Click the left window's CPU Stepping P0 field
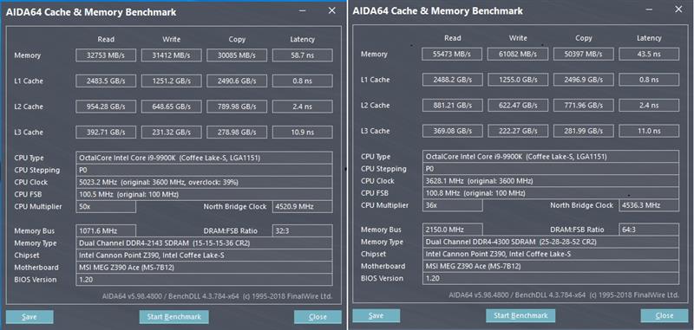This screenshot has width=694, height=330. 204,170
